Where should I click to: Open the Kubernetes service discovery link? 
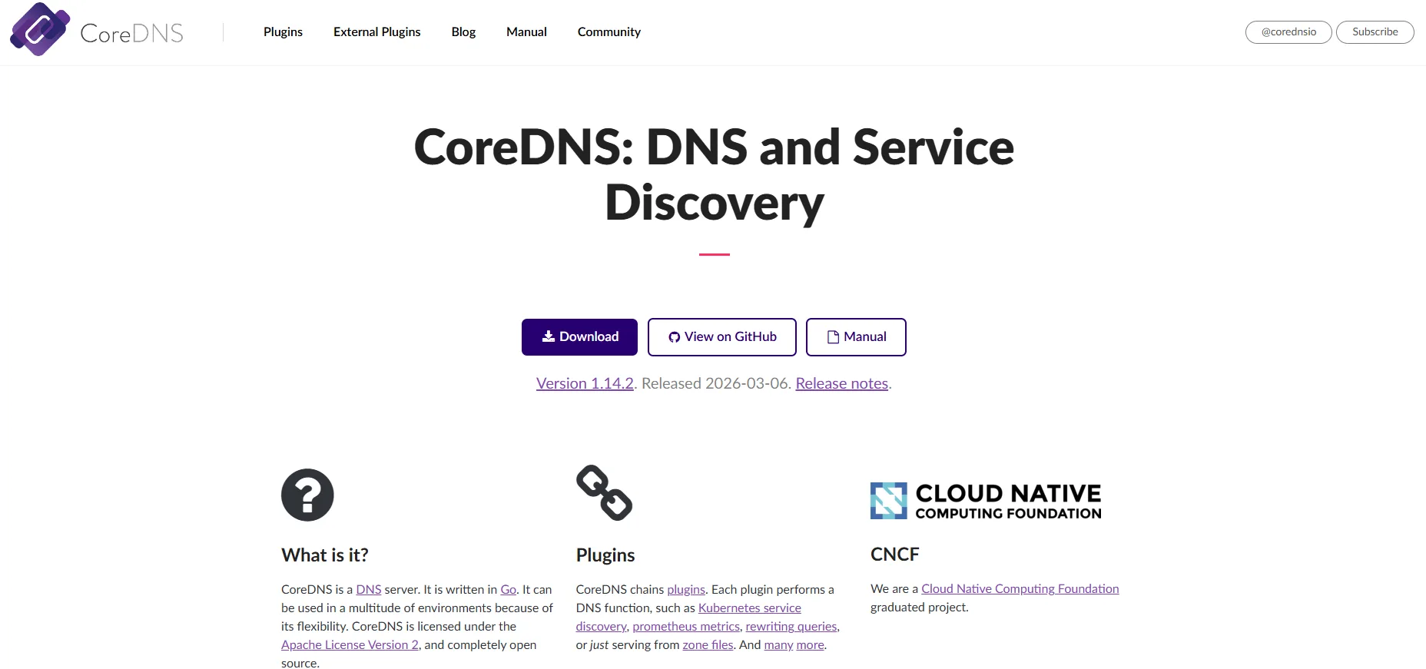pyautogui.click(x=749, y=608)
